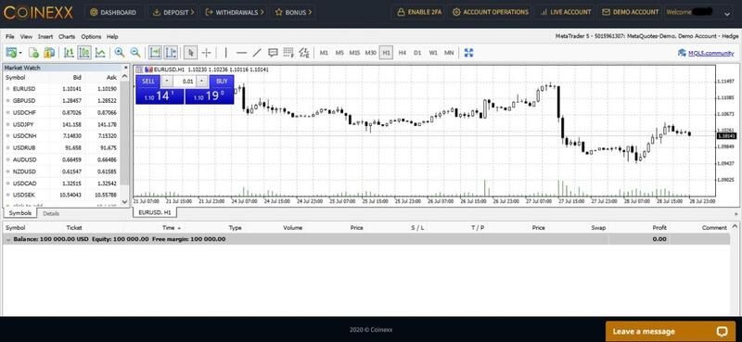This screenshot has width=742, height=342.
Task: Expand the Bonus menu
Action: point(293,12)
